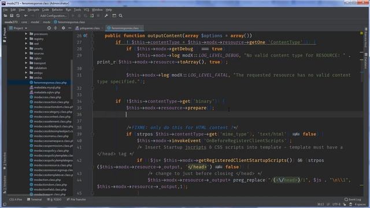Click the Project panel vertical scrollbar

pos(72,79)
